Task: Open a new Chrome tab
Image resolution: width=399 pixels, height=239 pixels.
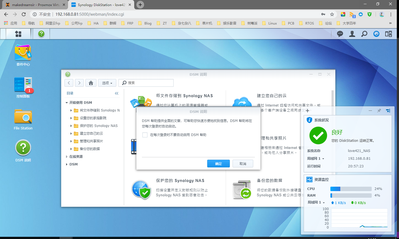Action: tap(140, 5)
